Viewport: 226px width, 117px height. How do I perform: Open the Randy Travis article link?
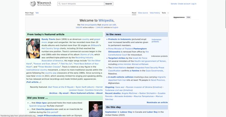[48, 39]
